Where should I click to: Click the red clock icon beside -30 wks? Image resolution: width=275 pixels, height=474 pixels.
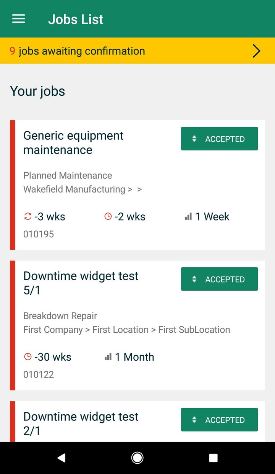coord(27,357)
